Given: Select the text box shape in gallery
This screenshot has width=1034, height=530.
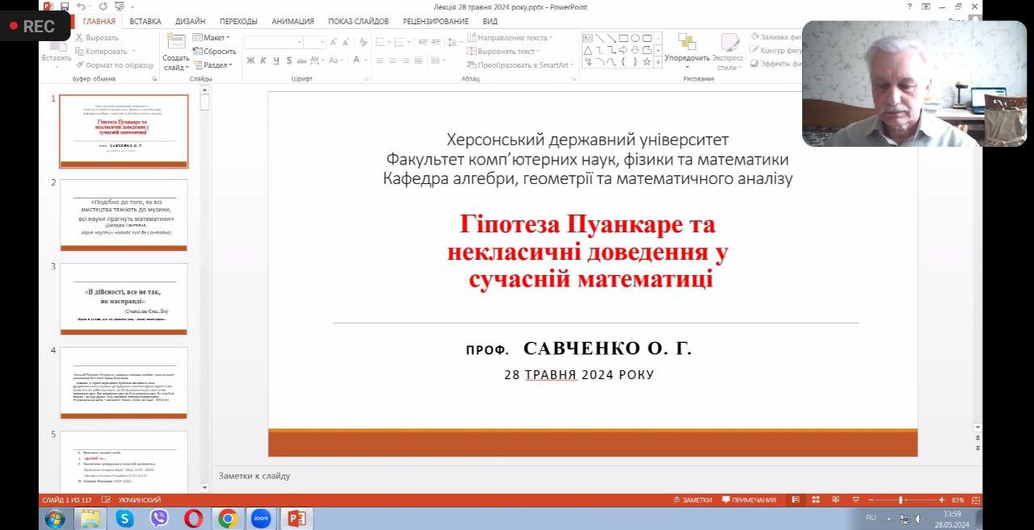Looking at the screenshot, I should tap(588, 38).
